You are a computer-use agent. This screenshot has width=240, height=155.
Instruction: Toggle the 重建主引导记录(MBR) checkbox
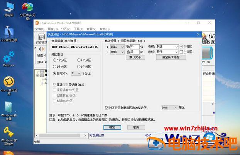click(x=54, y=84)
